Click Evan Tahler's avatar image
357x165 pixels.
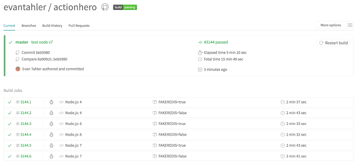(18, 69)
